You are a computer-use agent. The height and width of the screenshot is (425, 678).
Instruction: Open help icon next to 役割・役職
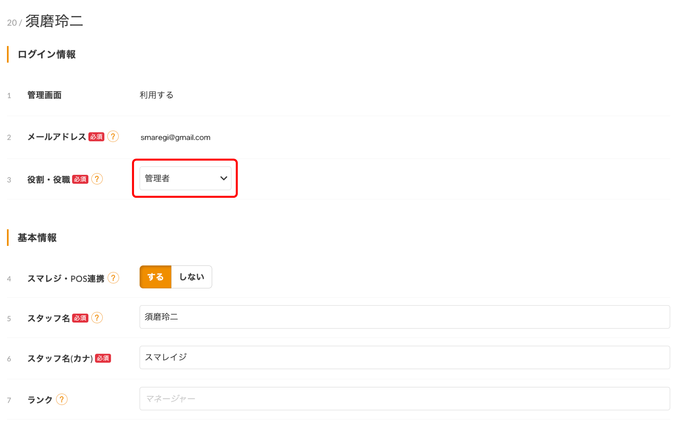(x=97, y=179)
